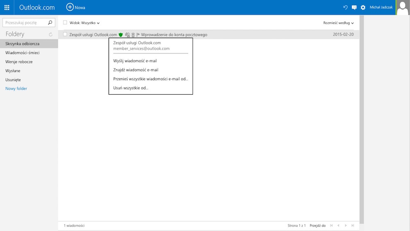The width and height of the screenshot is (410, 231).
Task: Go to the previous page arrow
Action: [338, 226]
